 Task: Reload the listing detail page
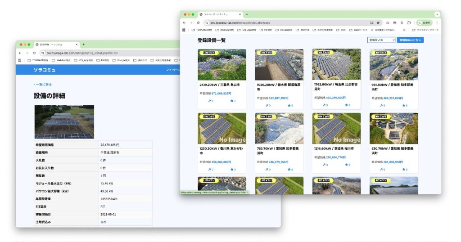[x=34, y=53]
